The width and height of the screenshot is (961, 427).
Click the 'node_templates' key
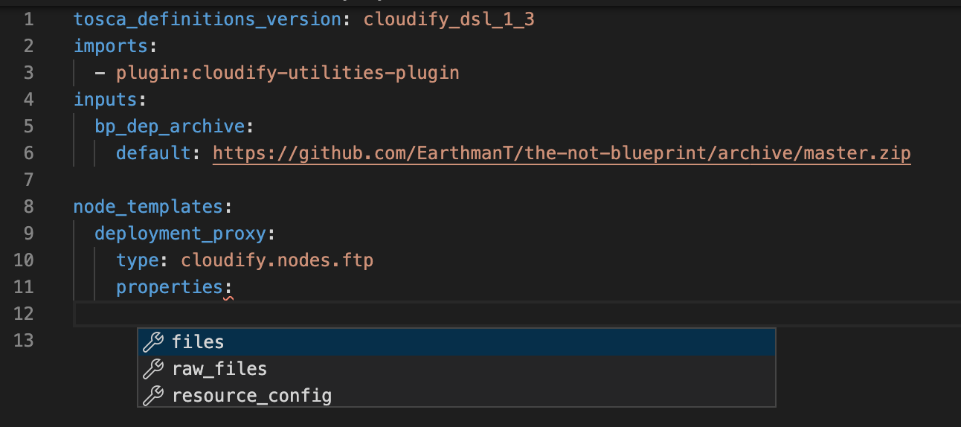click(147, 207)
